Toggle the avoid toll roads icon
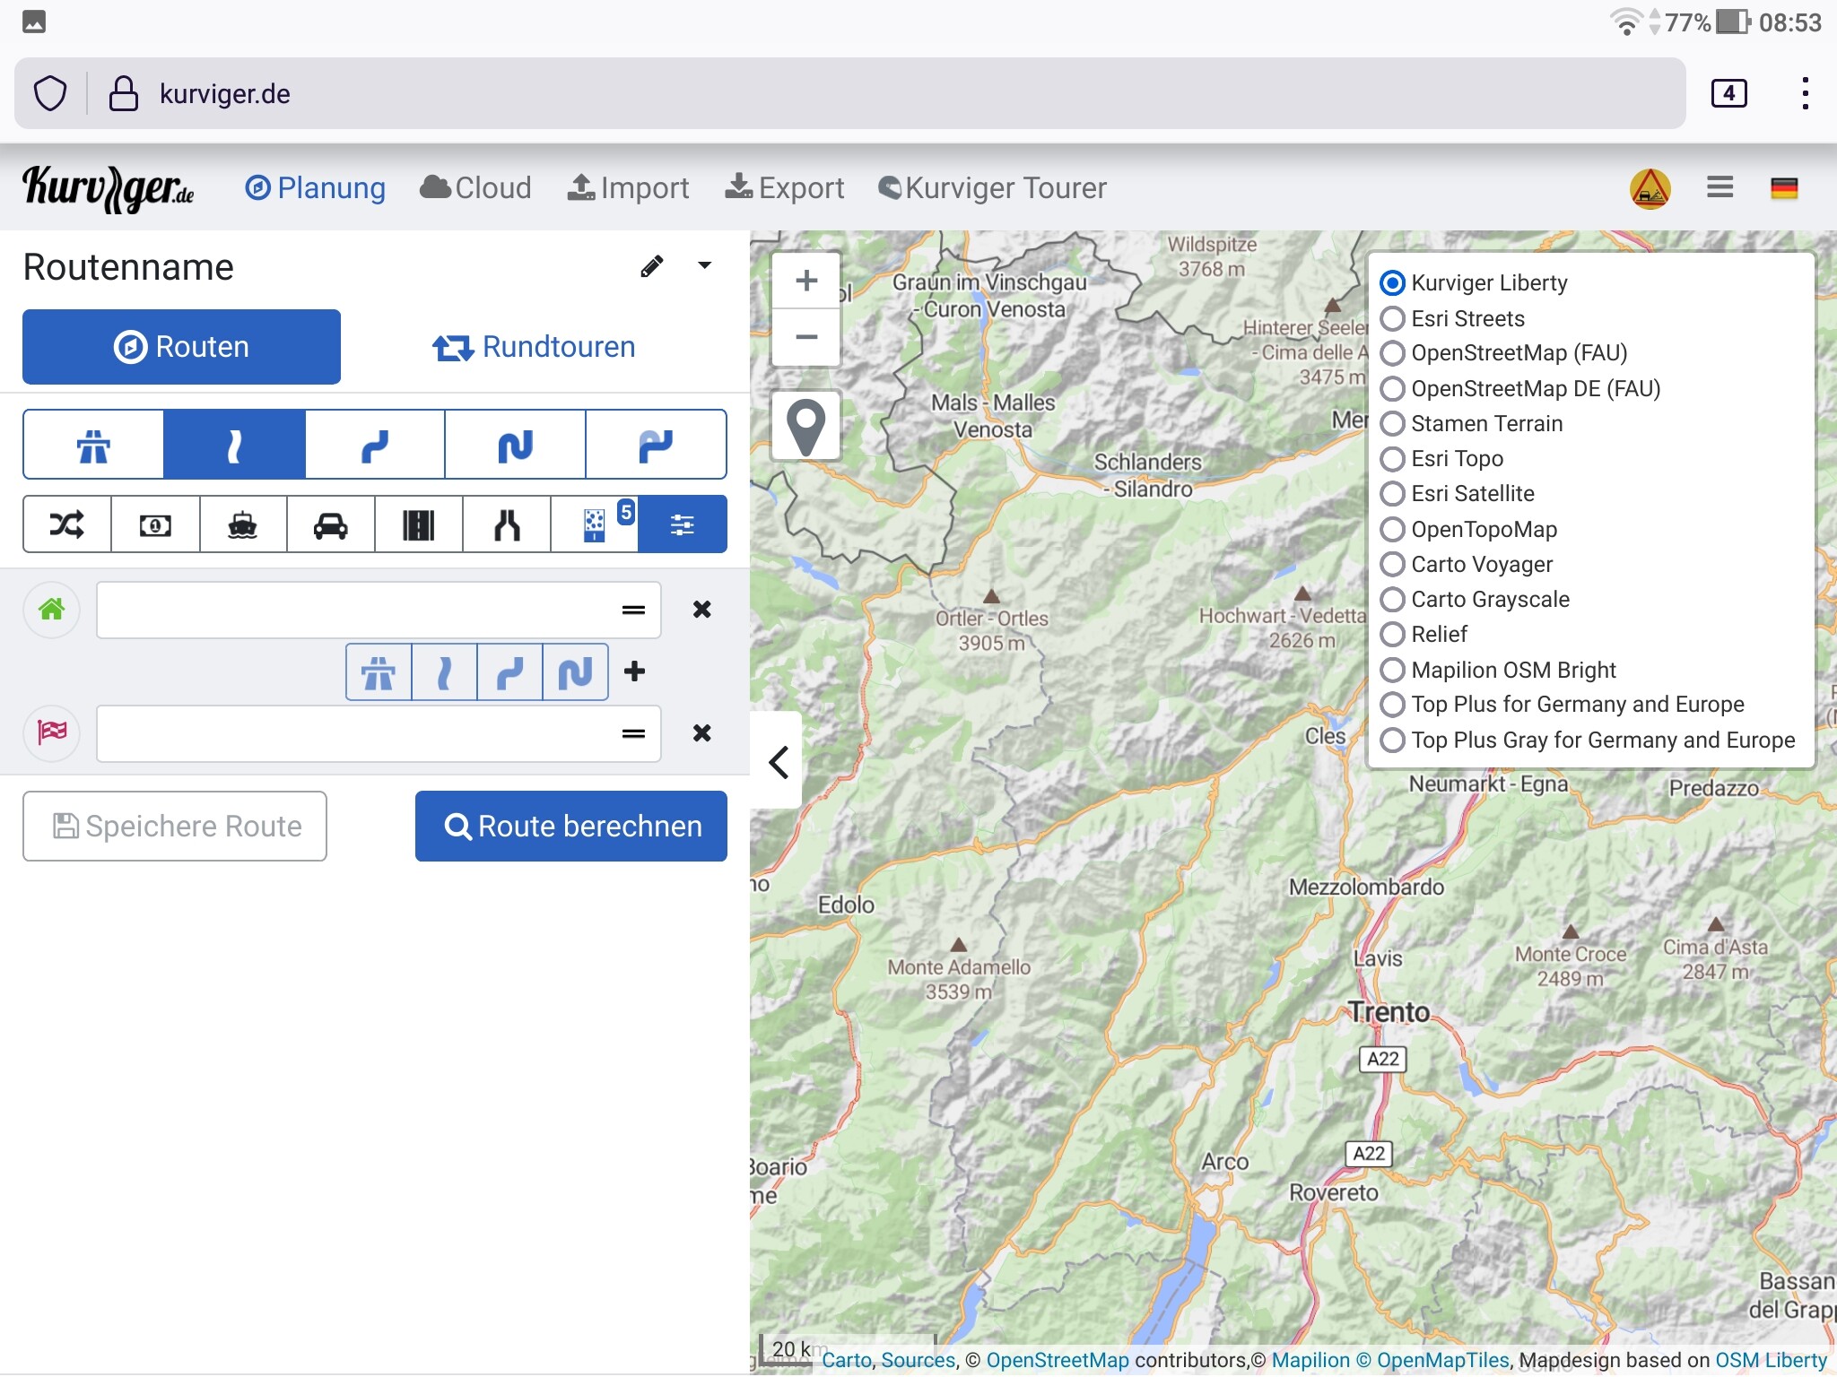 (x=155, y=524)
